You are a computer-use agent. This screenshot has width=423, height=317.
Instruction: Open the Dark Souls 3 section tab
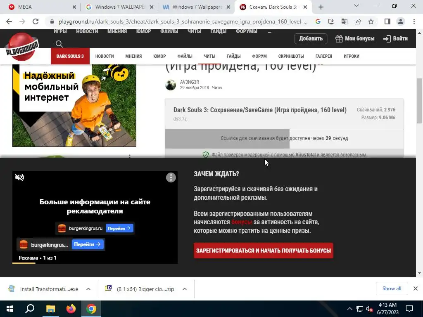point(70,56)
